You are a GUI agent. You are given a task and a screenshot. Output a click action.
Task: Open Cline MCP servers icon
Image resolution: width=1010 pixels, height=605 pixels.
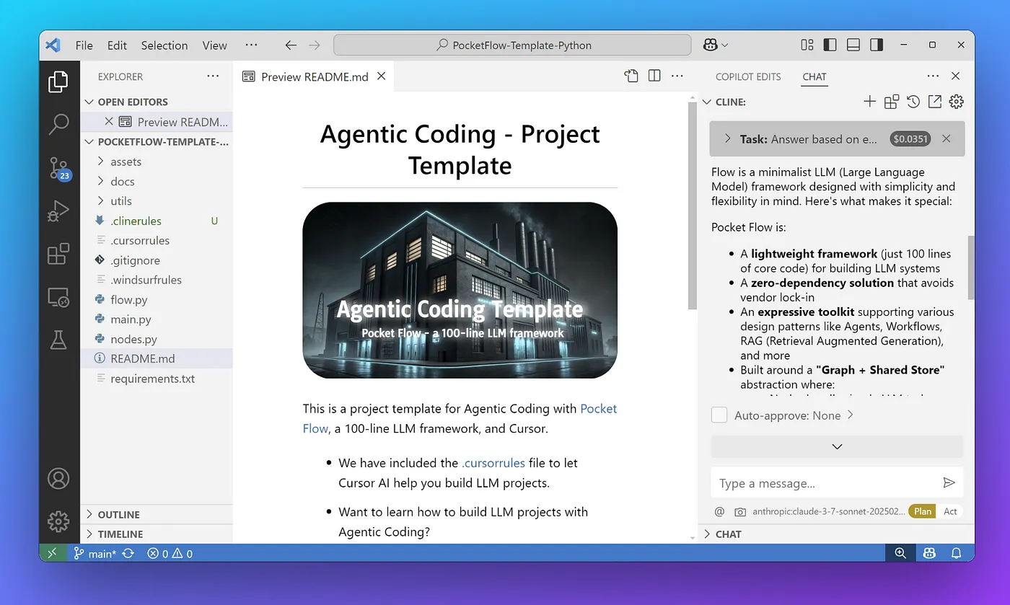(892, 102)
